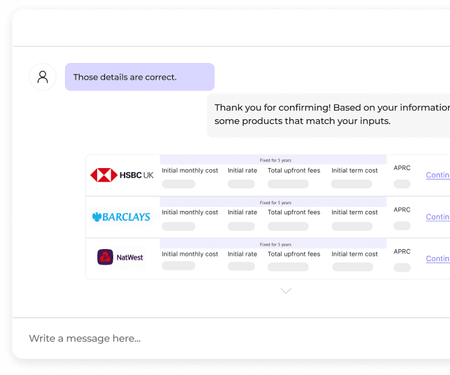450x375 pixels.
Task: Click 'Initial term cost' in Barclays row
Action: 354,212
